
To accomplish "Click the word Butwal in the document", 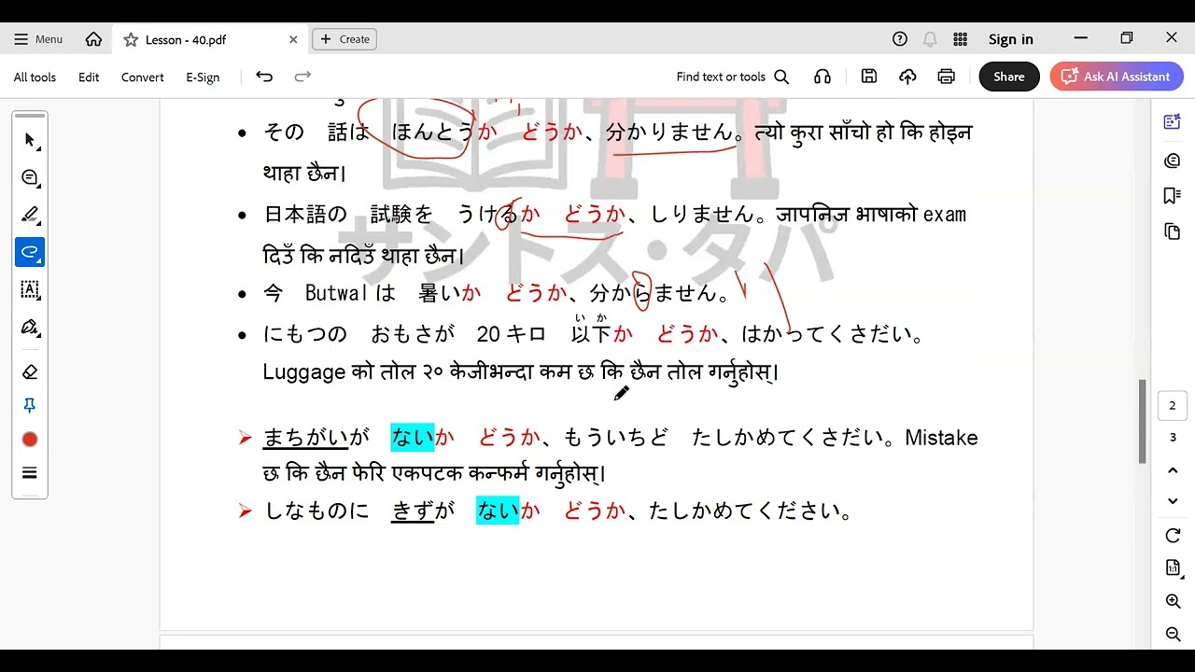I will tap(337, 293).
